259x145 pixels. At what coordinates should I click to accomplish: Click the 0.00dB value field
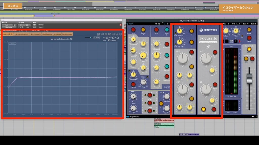pyautogui.click(x=96, y=38)
